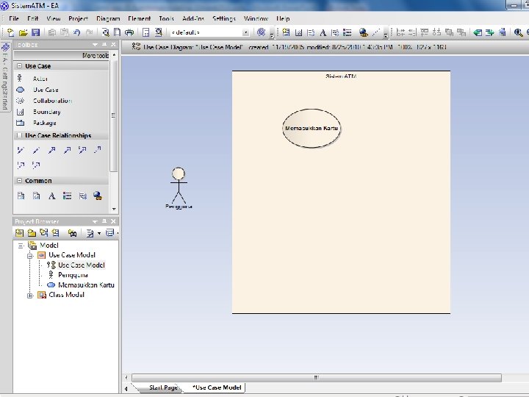This screenshot has width=529, height=397.
Task: Select the Use Case Model diagram tree item
Action: point(82,265)
